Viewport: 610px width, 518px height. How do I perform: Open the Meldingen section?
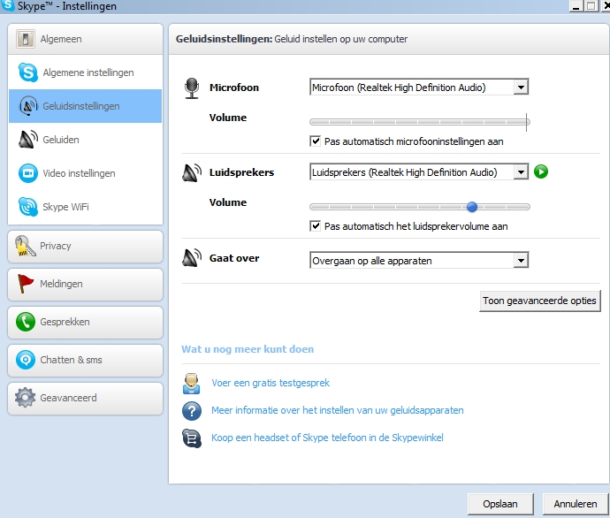coord(85,285)
